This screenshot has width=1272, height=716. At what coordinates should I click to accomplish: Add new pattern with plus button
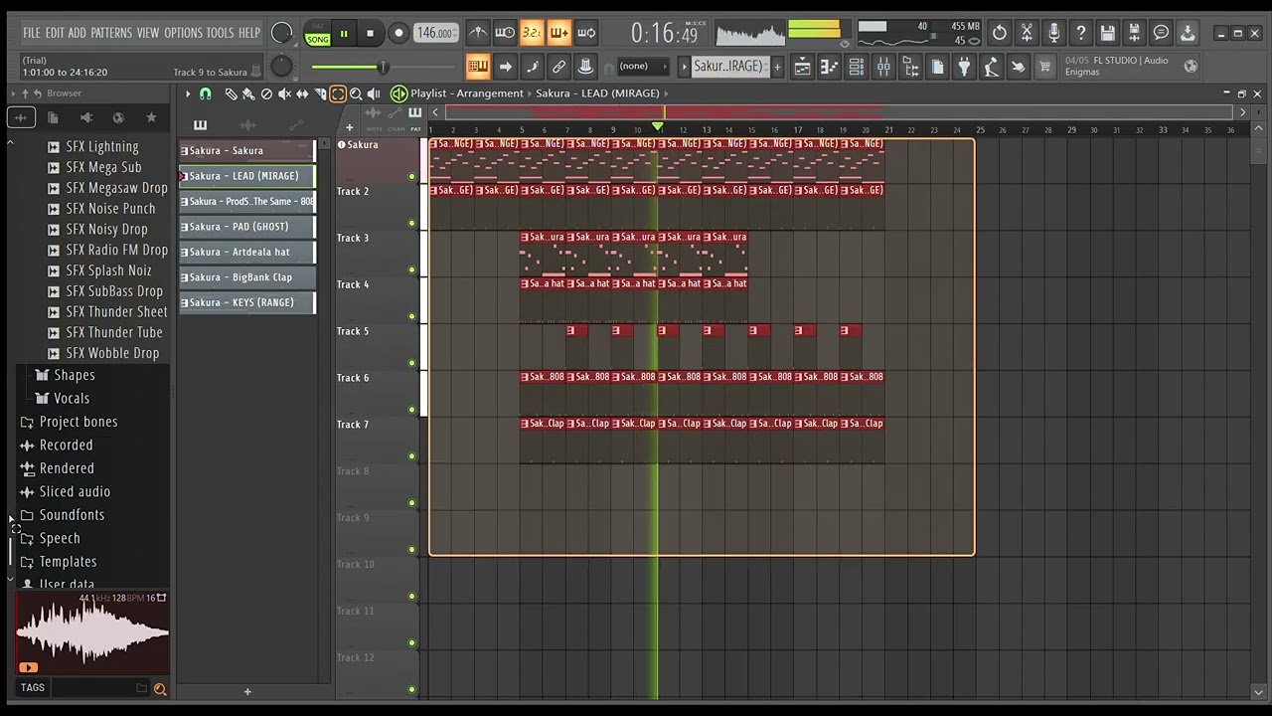(777, 67)
